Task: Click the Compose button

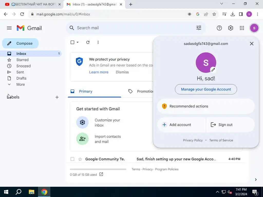Action: coord(20,43)
